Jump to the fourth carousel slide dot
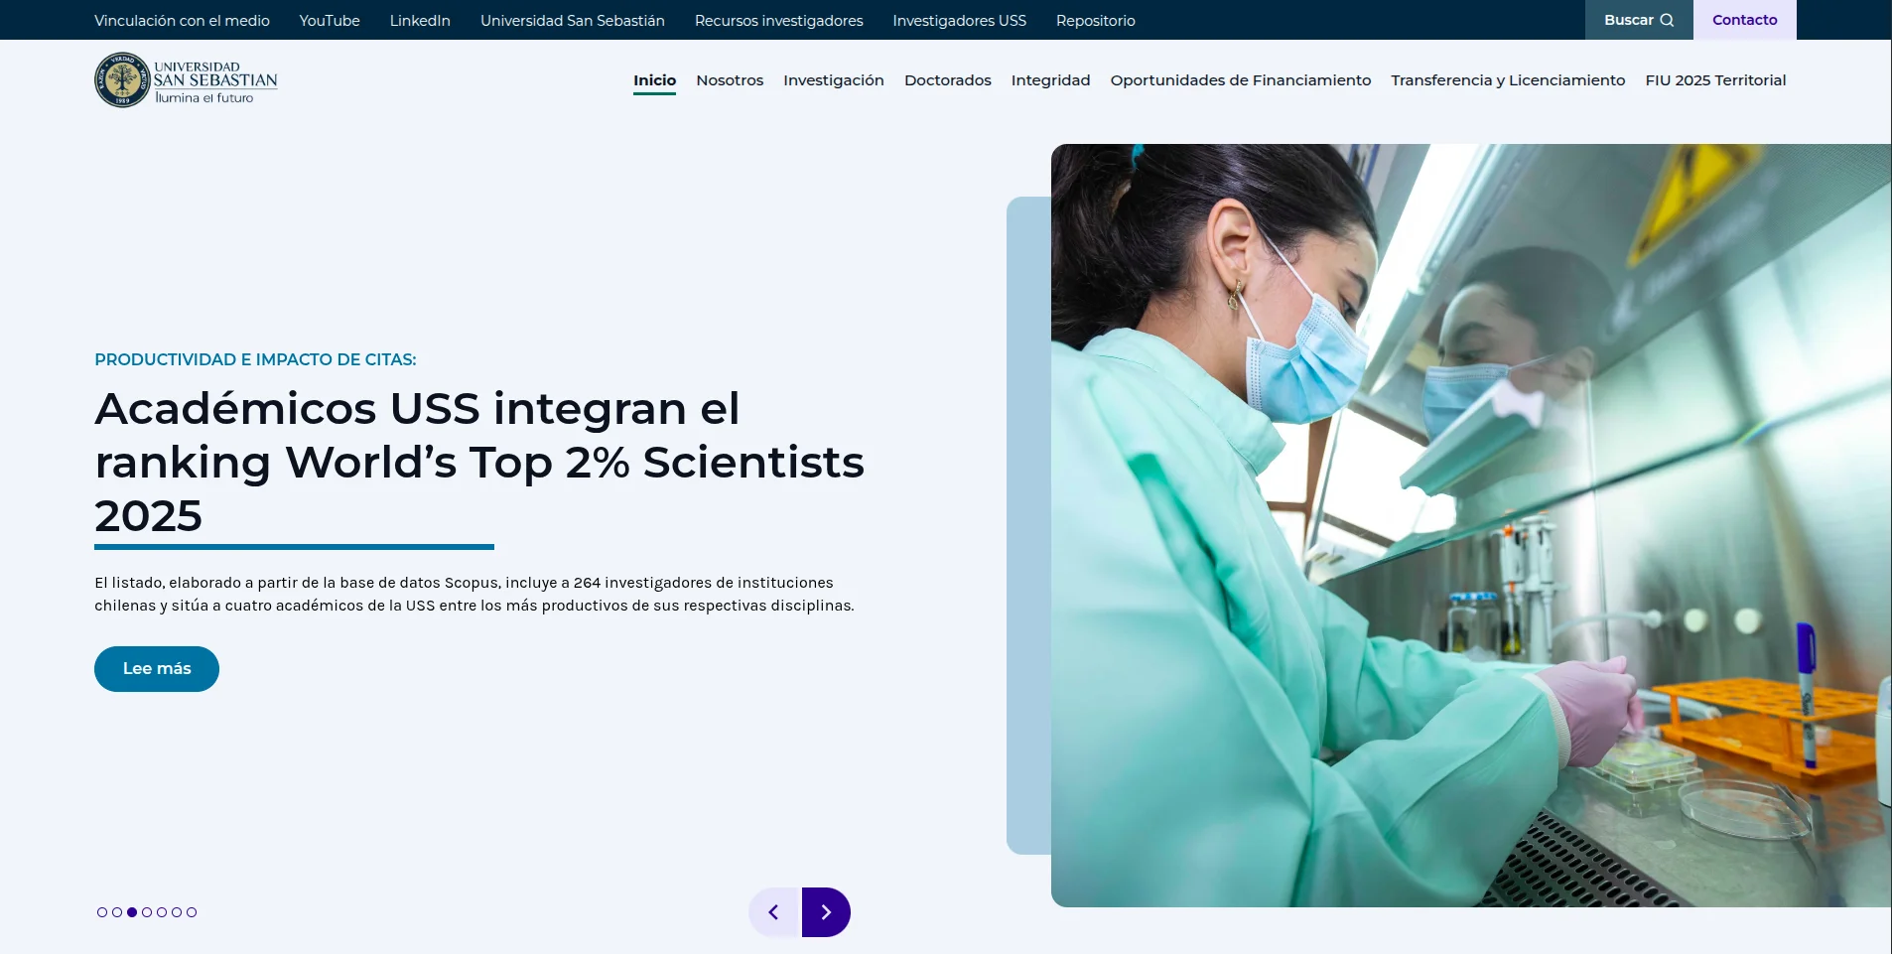The height and width of the screenshot is (954, 1892). tap(147, 912)
